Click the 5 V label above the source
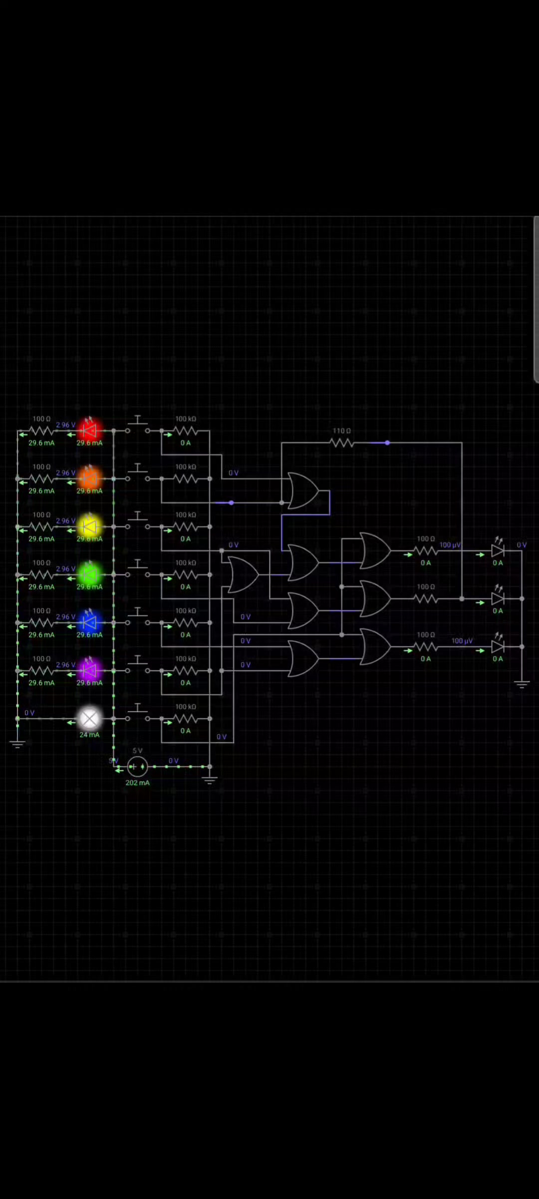 tap(138, 750)
